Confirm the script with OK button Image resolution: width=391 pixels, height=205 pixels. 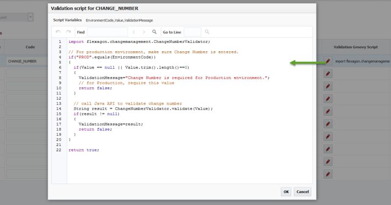286,191
